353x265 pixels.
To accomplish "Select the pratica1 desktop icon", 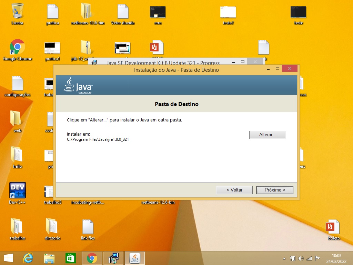I will pos(52,51).
